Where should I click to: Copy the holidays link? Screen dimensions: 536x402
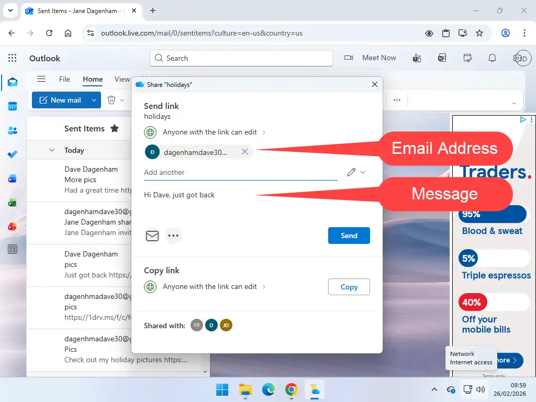(x=349, y=286)
